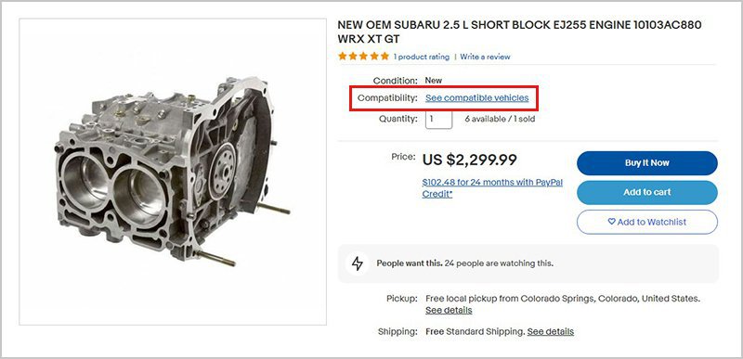Image resolution: width=743 pixels, height=359 pixels.
Task: Click the listing title NEW OEM SUBARU heading
Action: 519,32
